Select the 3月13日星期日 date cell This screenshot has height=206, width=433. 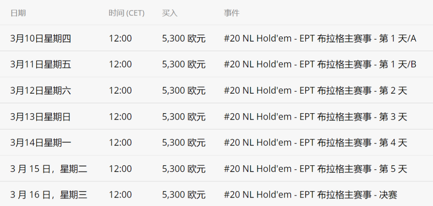click(x=40, y=116)
